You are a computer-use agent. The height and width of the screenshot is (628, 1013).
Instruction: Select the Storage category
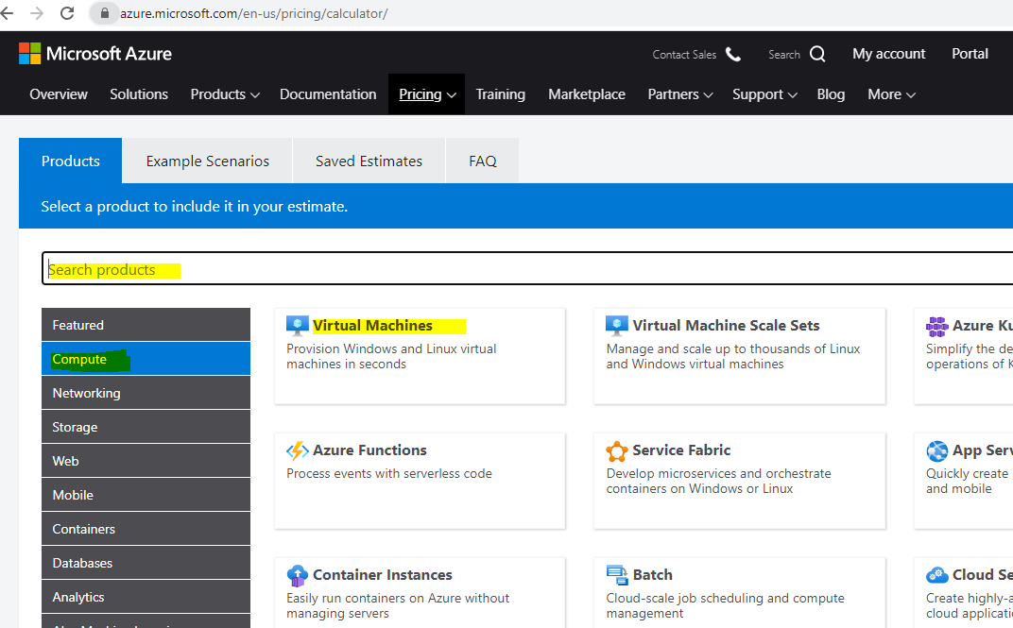(146, 427)
